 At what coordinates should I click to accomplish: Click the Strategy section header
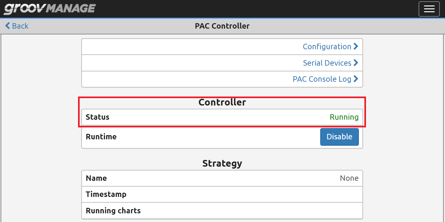[222, 163]
